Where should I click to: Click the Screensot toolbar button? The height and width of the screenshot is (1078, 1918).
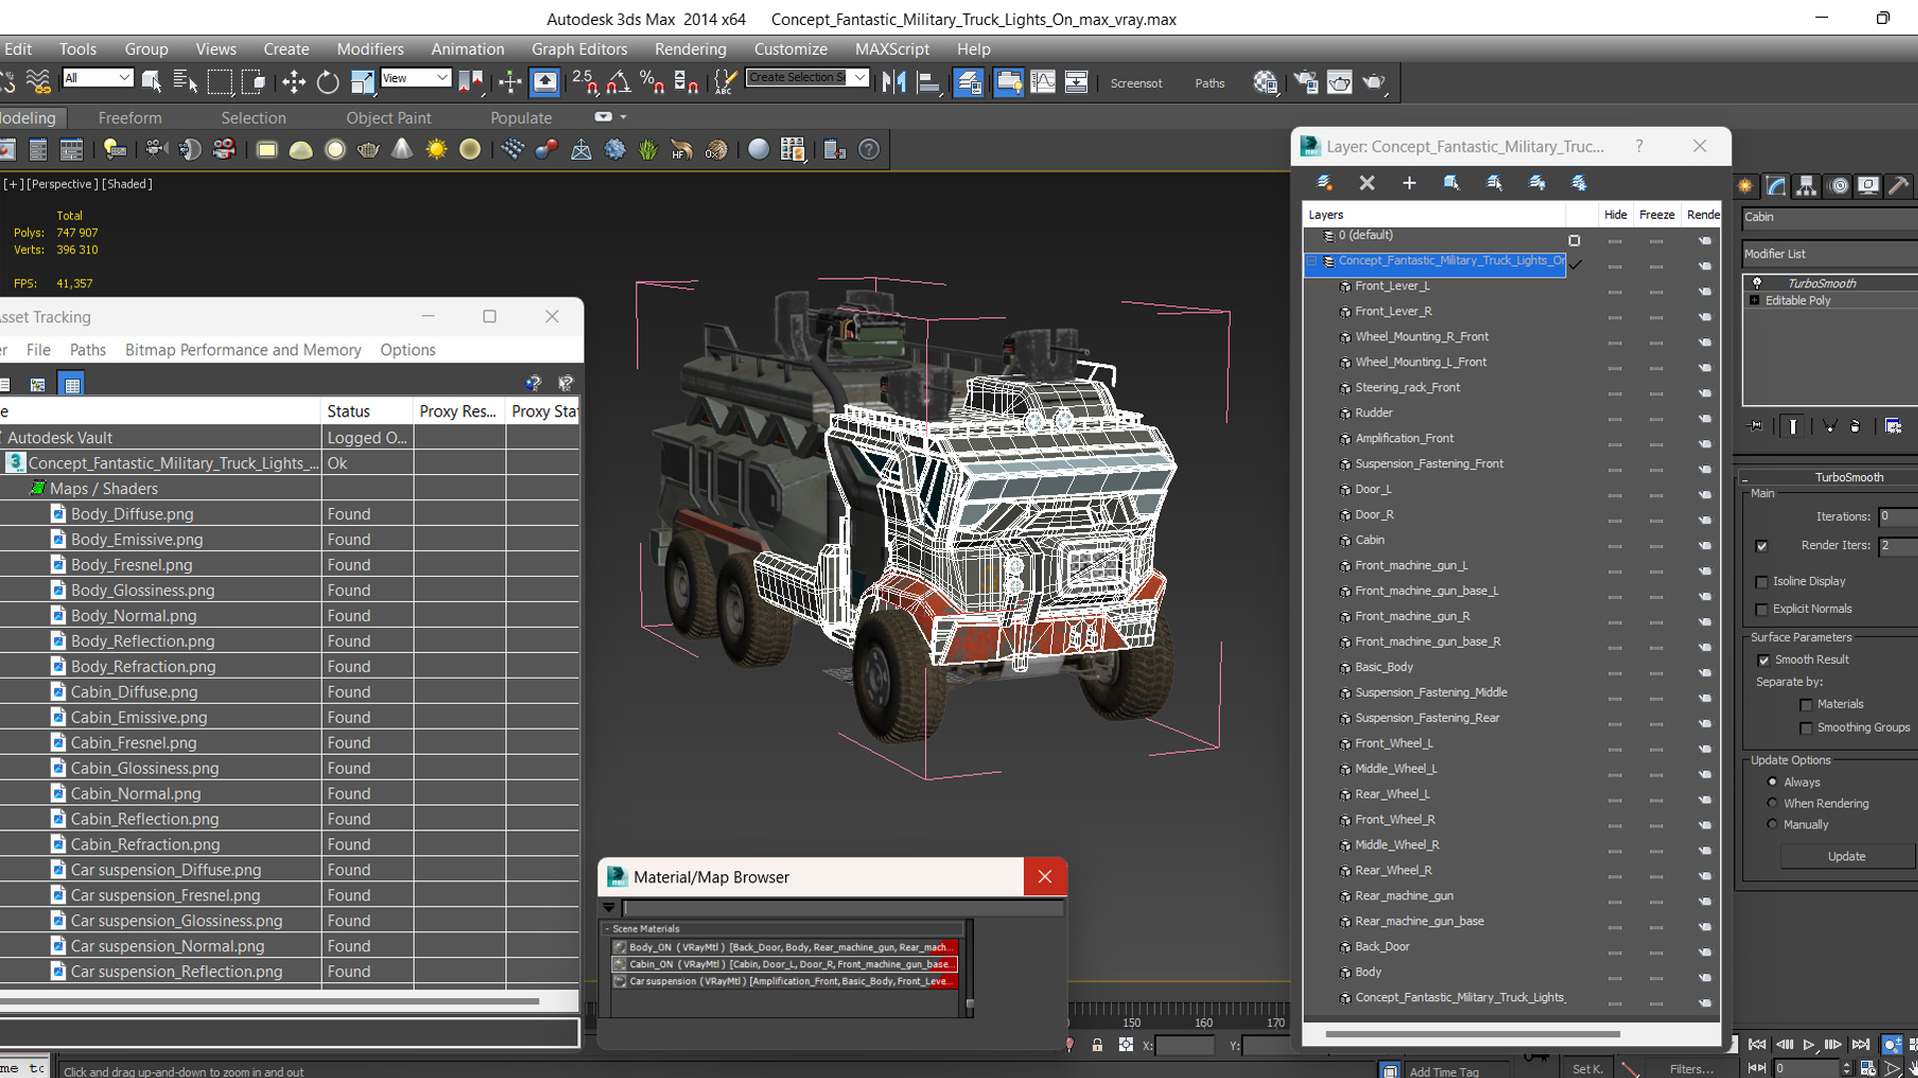[1136, 84]
